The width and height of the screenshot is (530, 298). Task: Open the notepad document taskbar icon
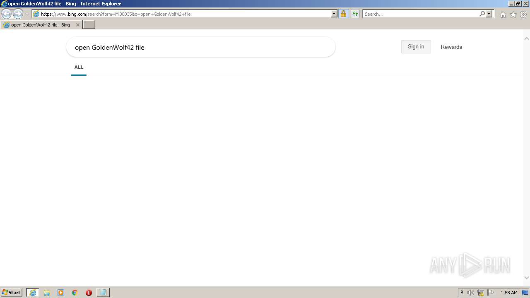click(103, 293)
